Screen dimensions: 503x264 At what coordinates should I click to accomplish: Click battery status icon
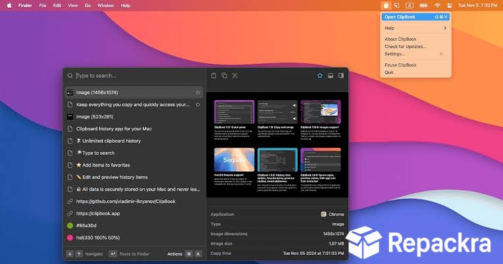(x=424, y=5)
